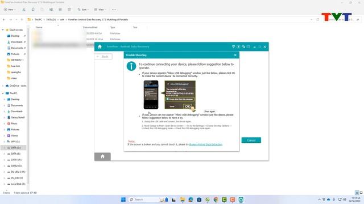Click the gray home tab at FonePaw bottom
Image resolution: width=364 pixels, height=204 pixels.
click(x=102, y=156)
